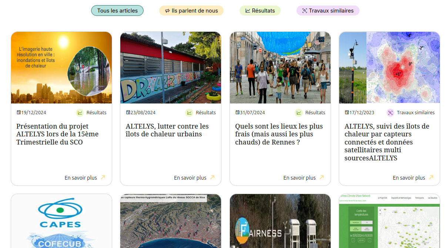Filter by 'Travaux similaires' category
This screenshot has height=248, width=445.
pyautogui.click(x=328, y=11)
